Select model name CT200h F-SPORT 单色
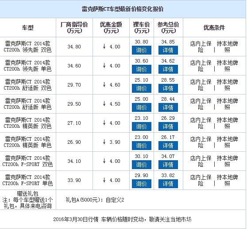The image size is (247, 229). point(27,180)
